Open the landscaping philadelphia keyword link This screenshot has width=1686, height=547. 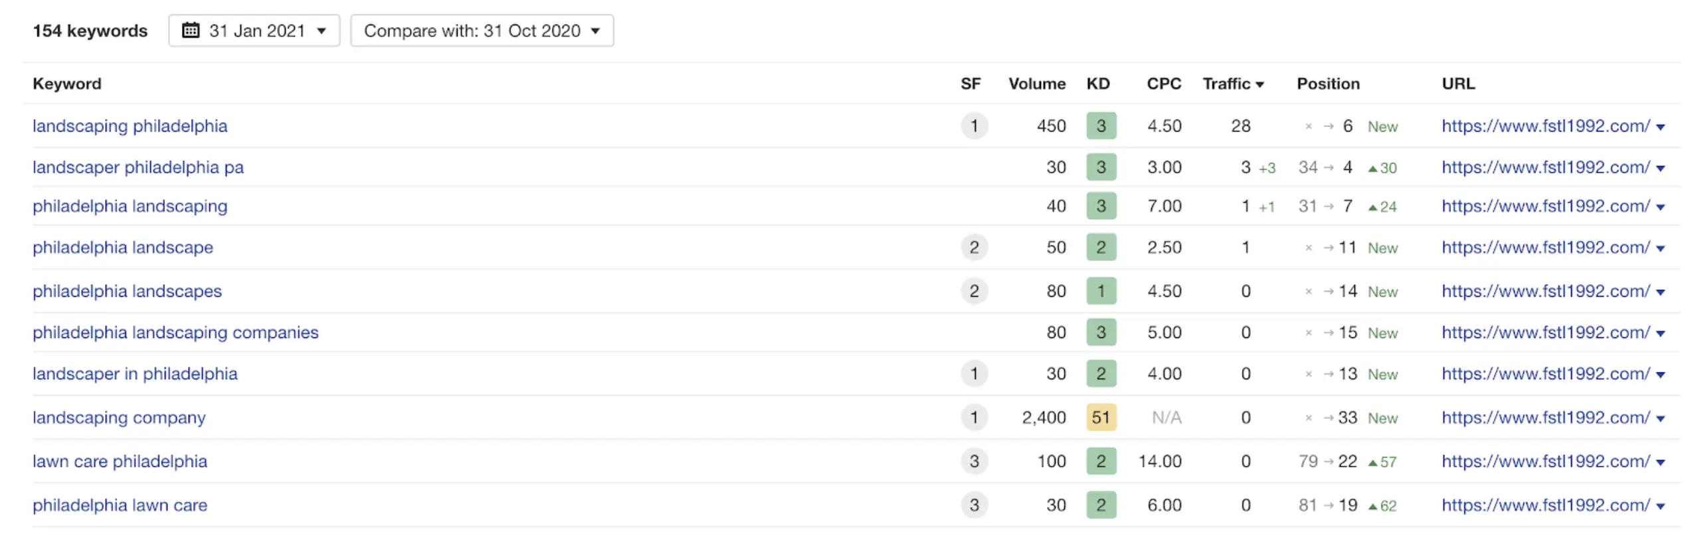130,126
